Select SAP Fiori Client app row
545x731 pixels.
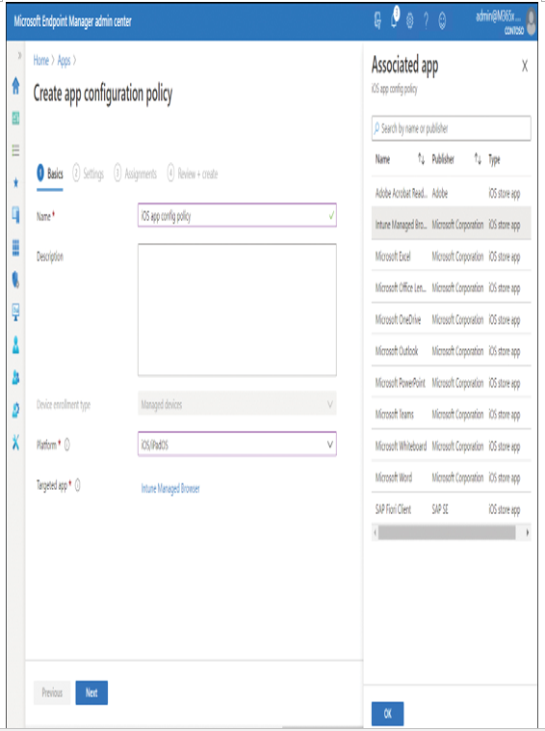click(451, 509)
